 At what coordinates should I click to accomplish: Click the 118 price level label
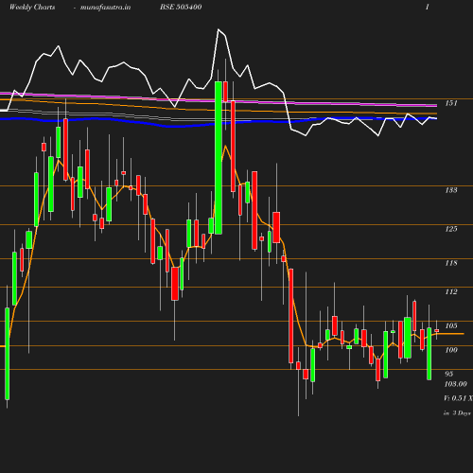(451, 263)
